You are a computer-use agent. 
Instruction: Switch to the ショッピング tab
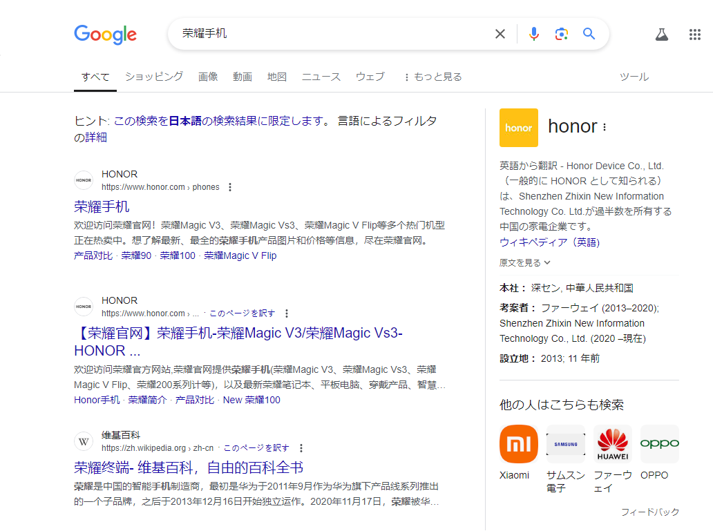point(154,77)
